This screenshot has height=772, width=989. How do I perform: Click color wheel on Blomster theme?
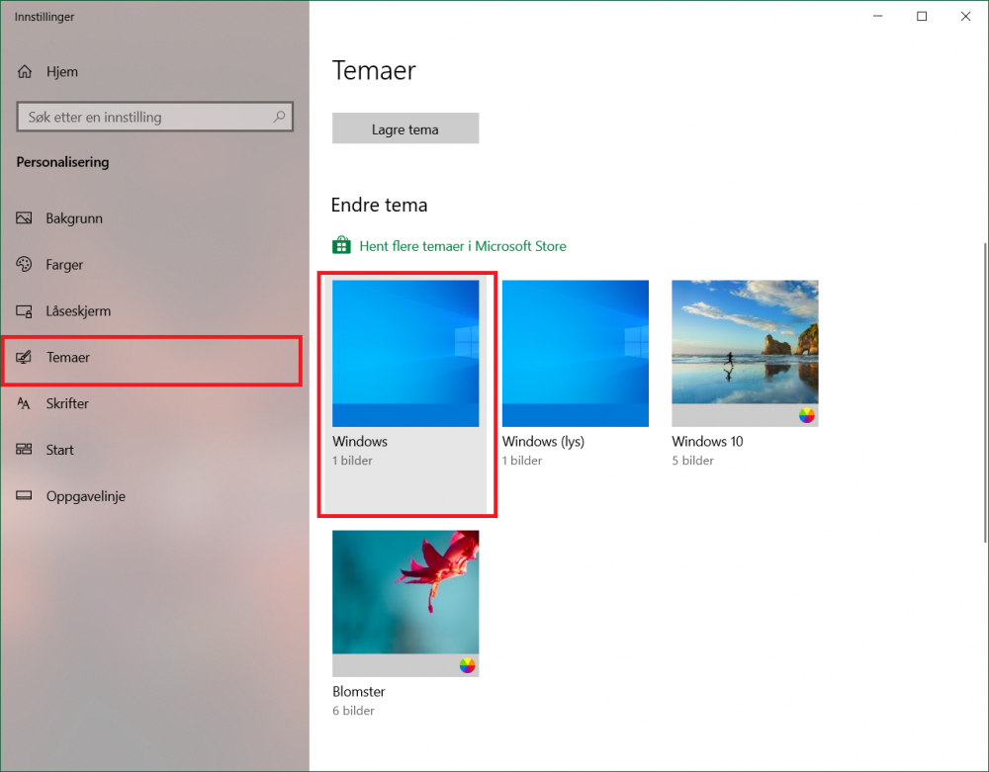(x=468, y=665)
